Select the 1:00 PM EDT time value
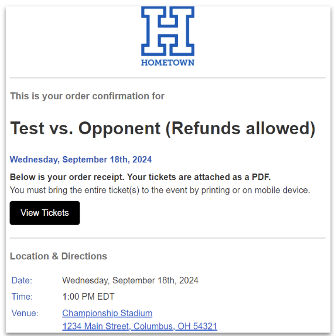This screenshot has height=336, width=335. (88, 297)
